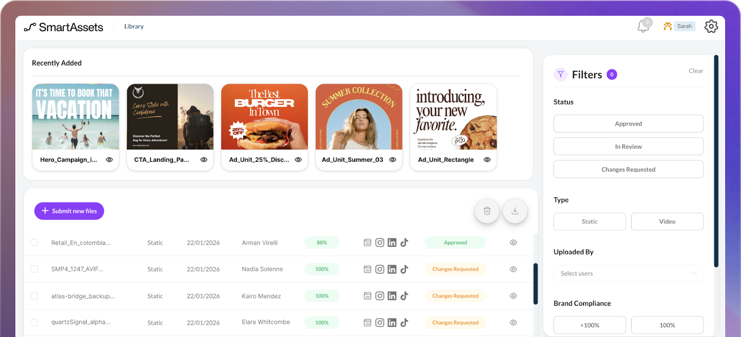The image size is (741, 337).
Task: Check the quartzSignal_alpha row checkbox
Action: pos(34,322)
